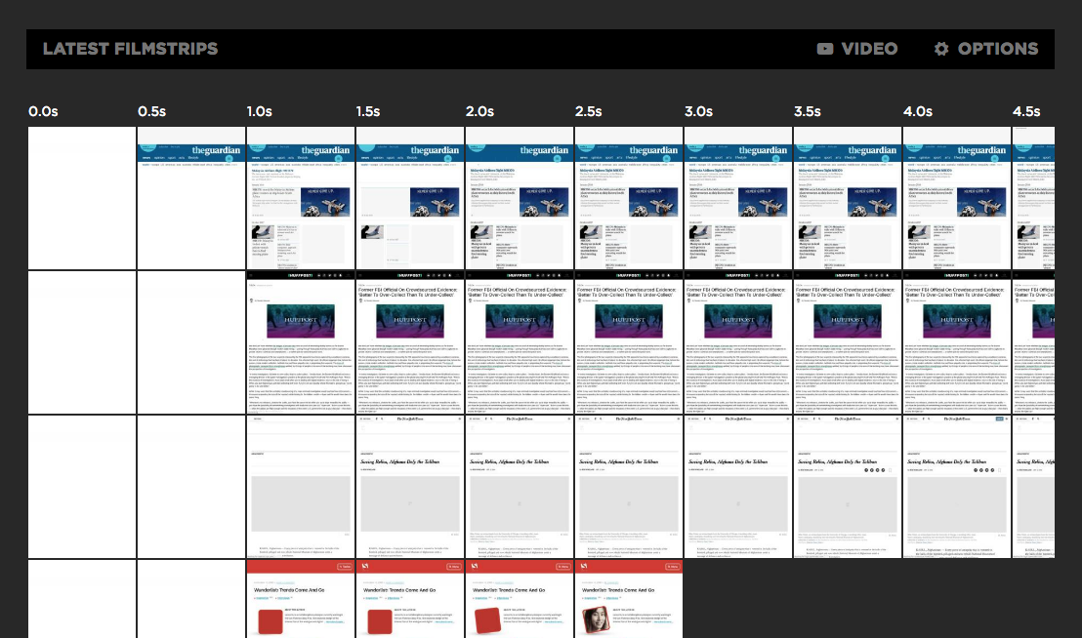This screenshot has width=1082, height=638.
Task: Click the options gear icon
Action: [941, 49]
